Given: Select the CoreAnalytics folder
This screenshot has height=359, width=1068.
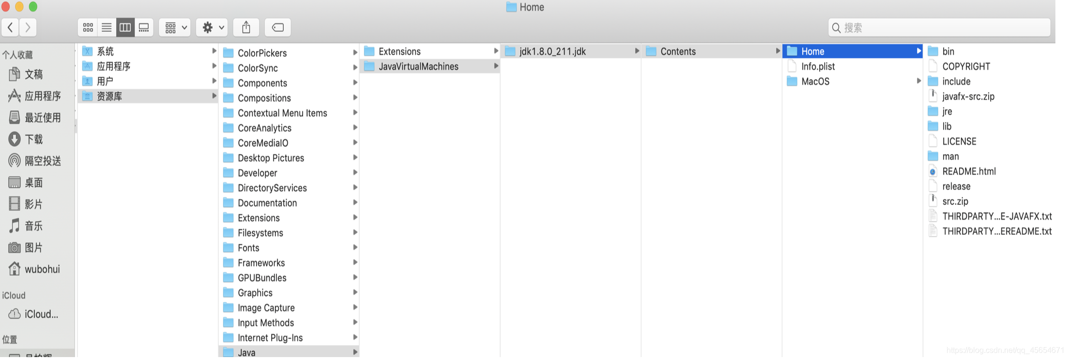Looking at the screenshot, I should 289,128.
